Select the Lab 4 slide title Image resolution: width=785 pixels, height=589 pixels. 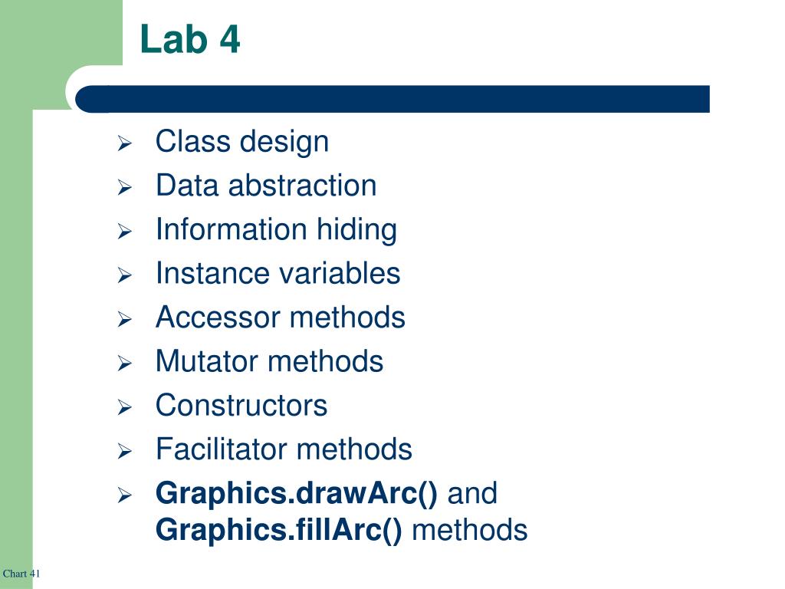coord(190,39)
